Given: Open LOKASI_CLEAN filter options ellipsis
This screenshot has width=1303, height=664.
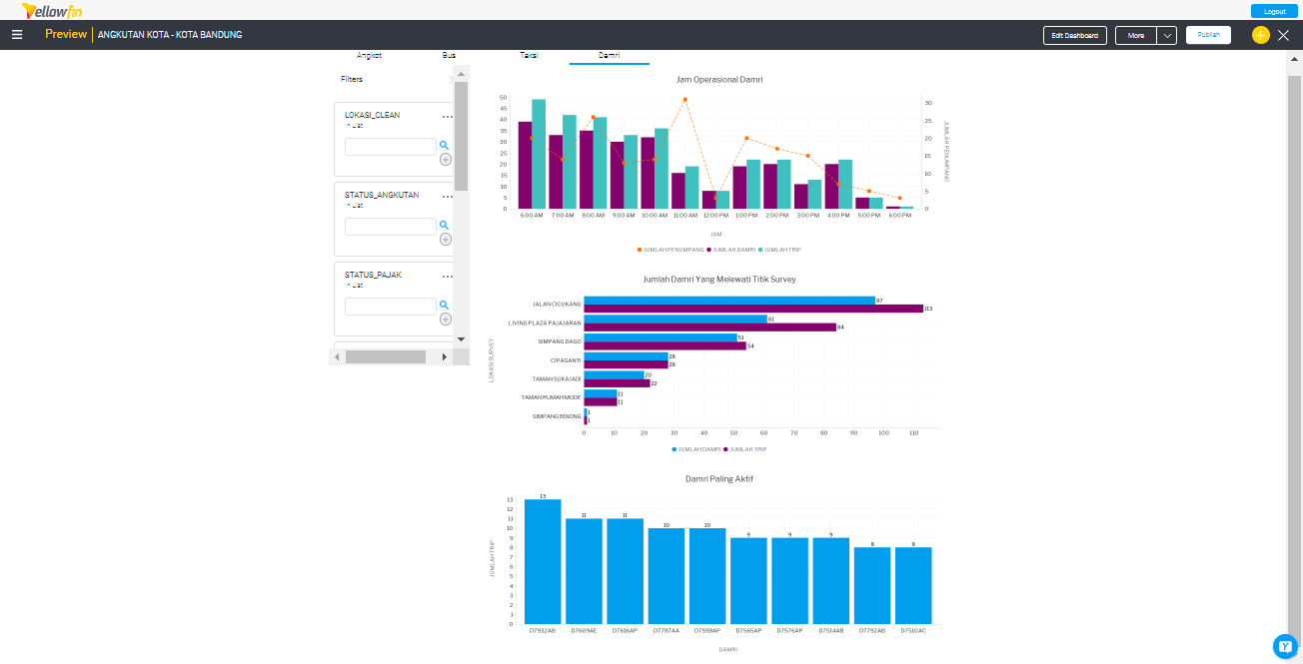Looking at the screenshot, I should point(448,117).
